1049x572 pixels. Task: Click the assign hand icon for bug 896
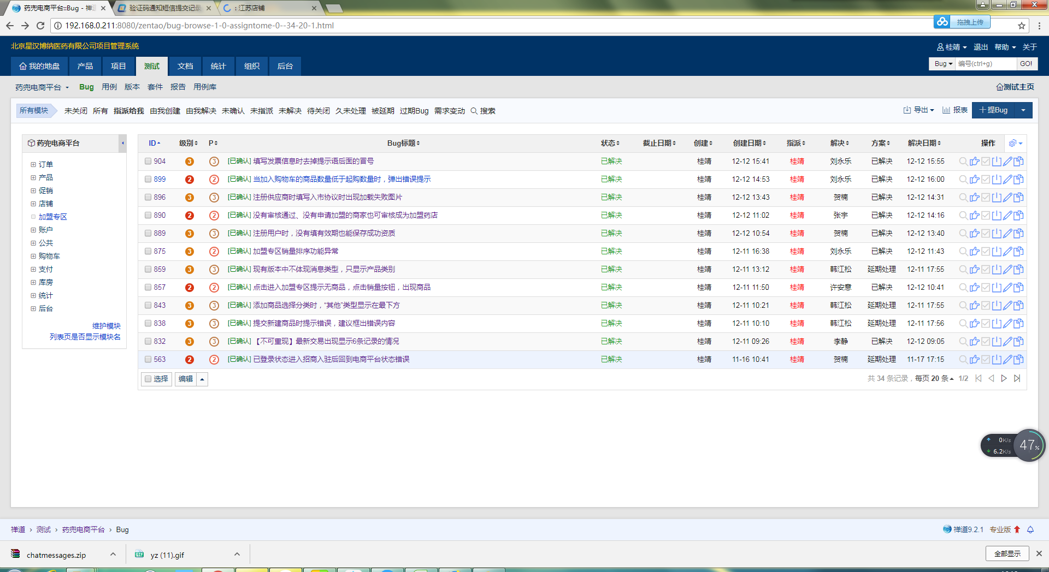point(974,198)
